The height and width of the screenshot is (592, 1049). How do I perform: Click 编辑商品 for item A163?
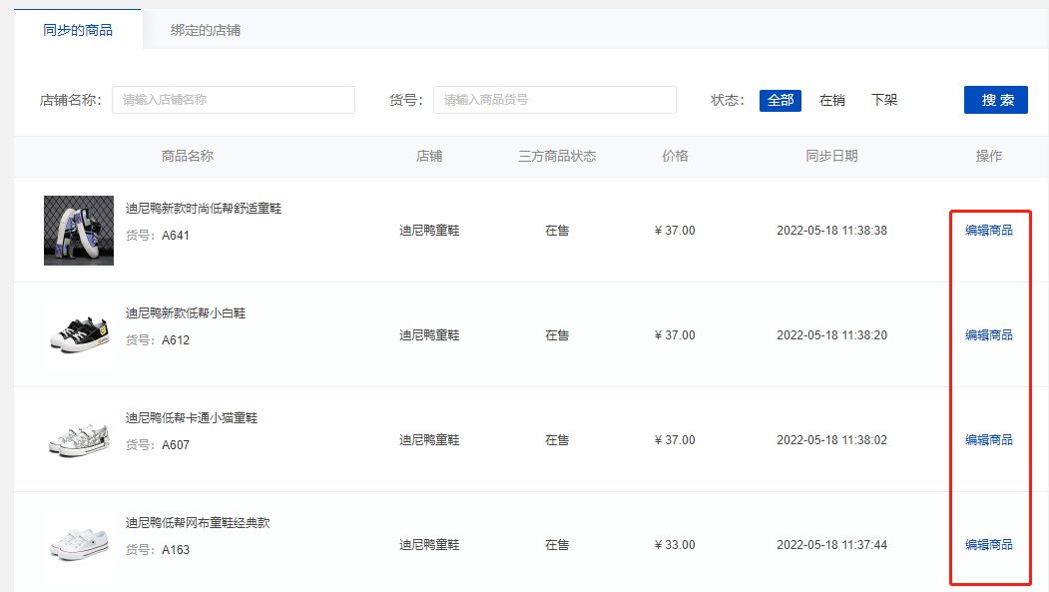click(988, 545)
